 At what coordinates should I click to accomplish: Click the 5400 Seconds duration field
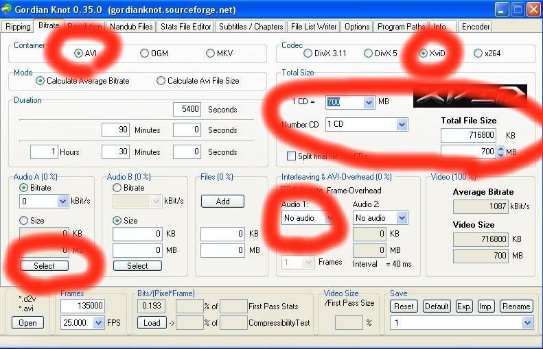pyautogui.click(x=187, y=109)
